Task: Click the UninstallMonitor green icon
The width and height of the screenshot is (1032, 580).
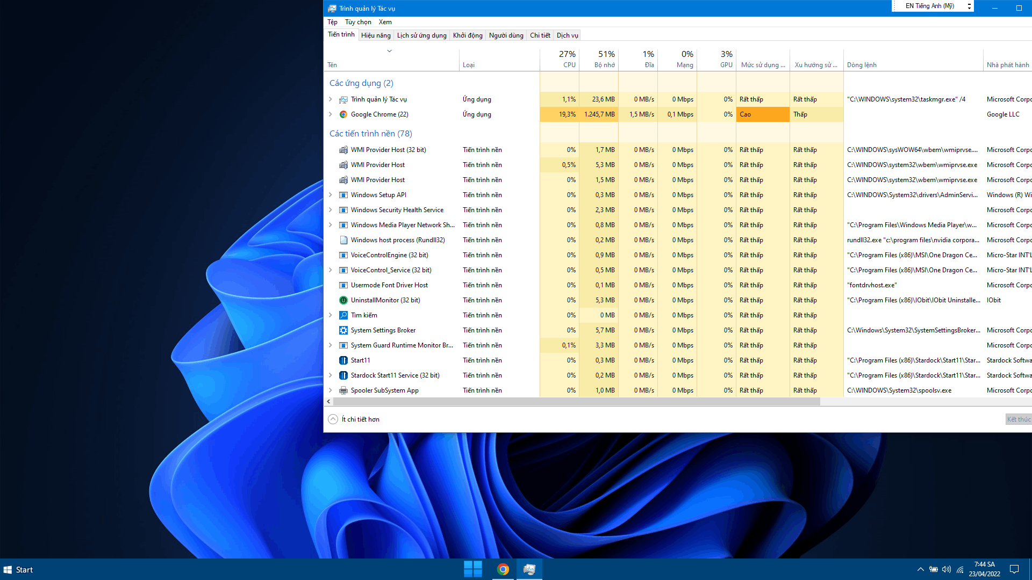Action: pos(343,300)
